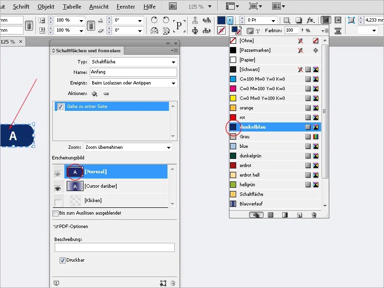
Task: Click the convert to object icon at panel bottom
Action: pyautogui.click(x=163, y=283)
